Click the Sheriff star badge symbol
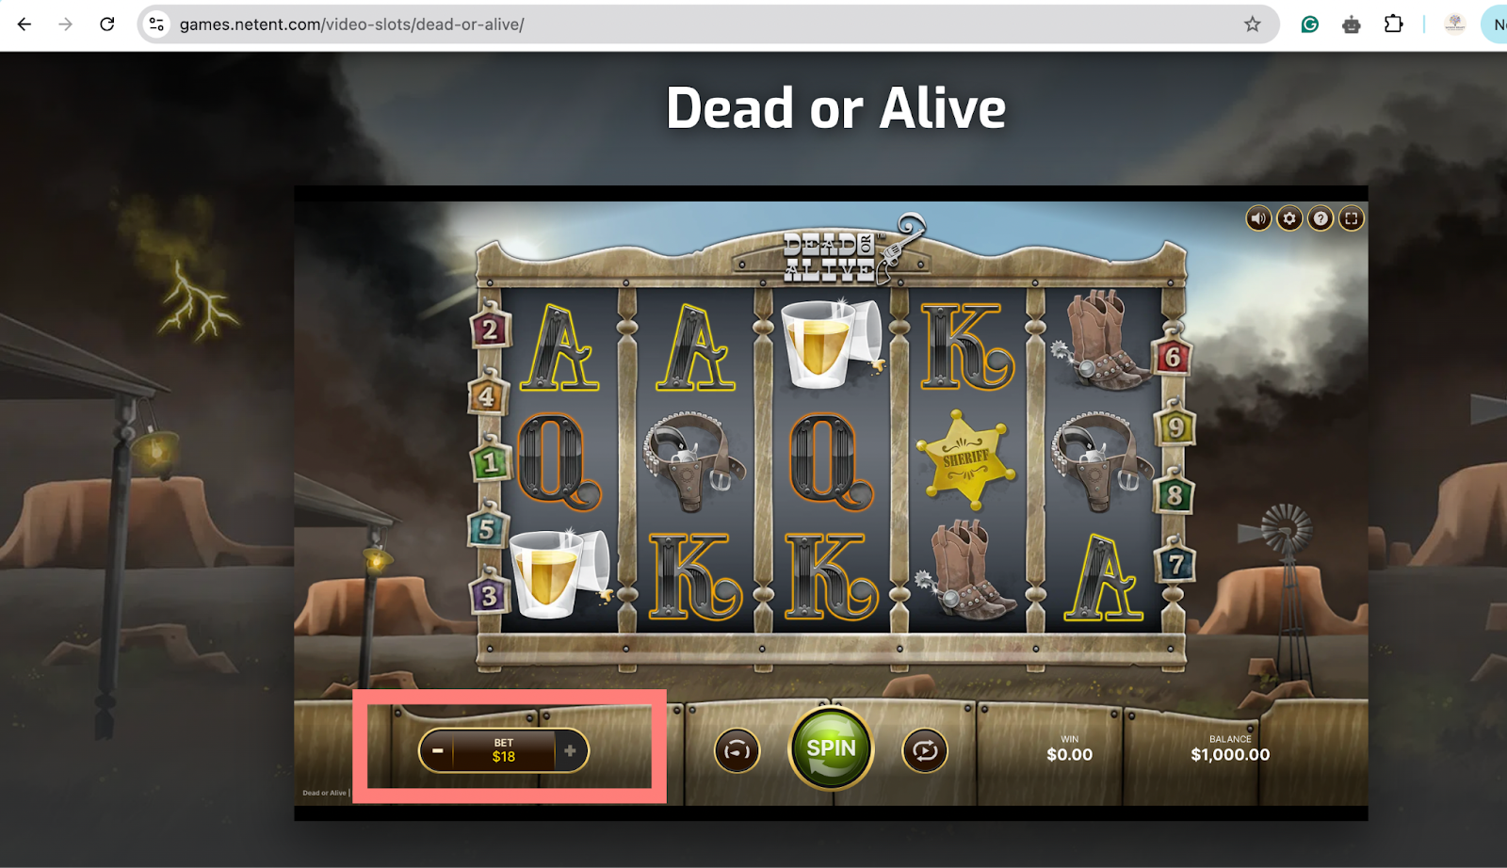The width and height of the screenshot is (1507, 868). click(x=966, y=458)
